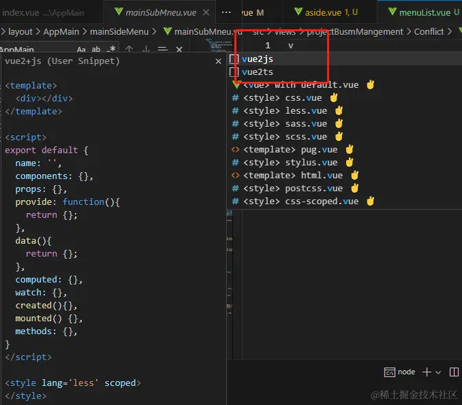Click hash icon beside css-scoped.vue
This screenshot has width=462, height=405.
(235, 201)
